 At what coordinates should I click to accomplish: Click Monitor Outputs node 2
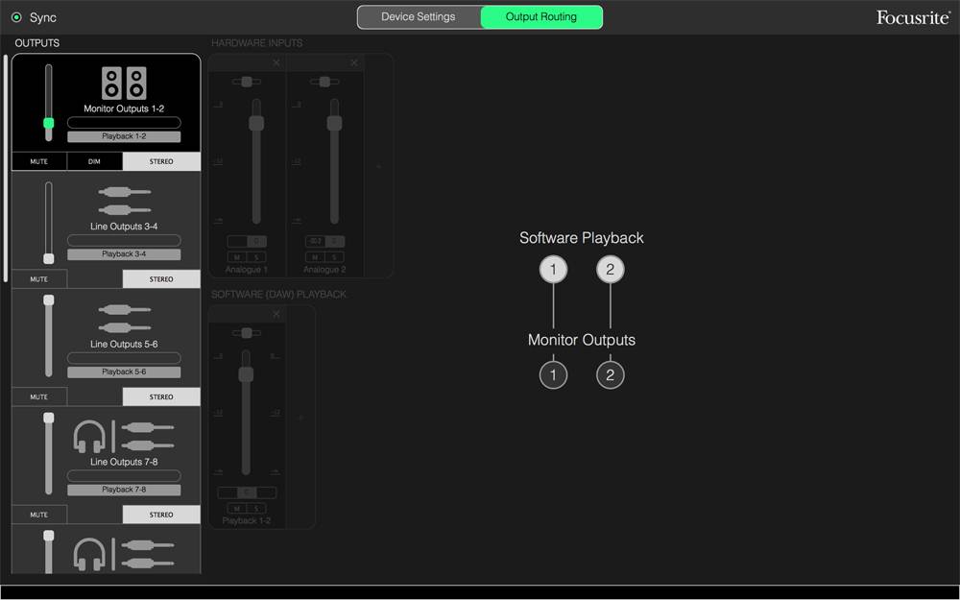coord(610,375)
